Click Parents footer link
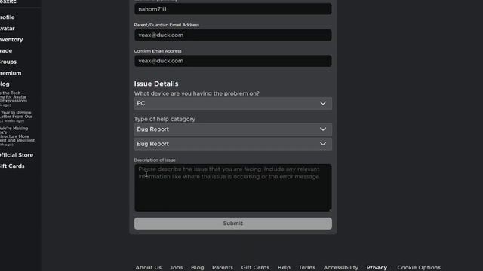 point(223,268)
